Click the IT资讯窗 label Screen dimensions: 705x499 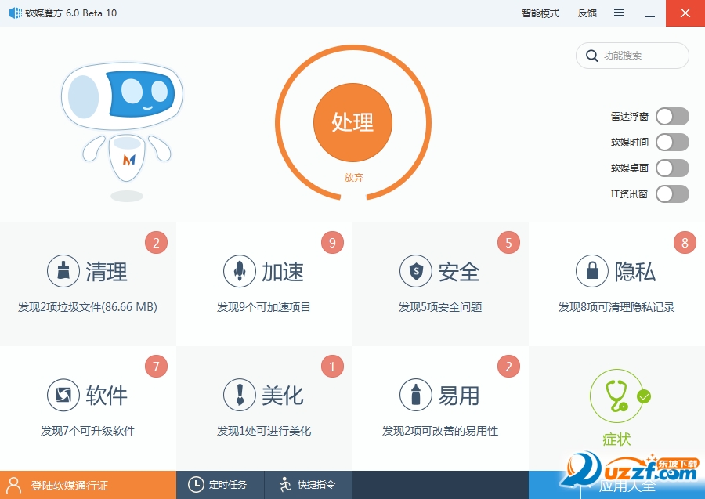tap(630, 194)
